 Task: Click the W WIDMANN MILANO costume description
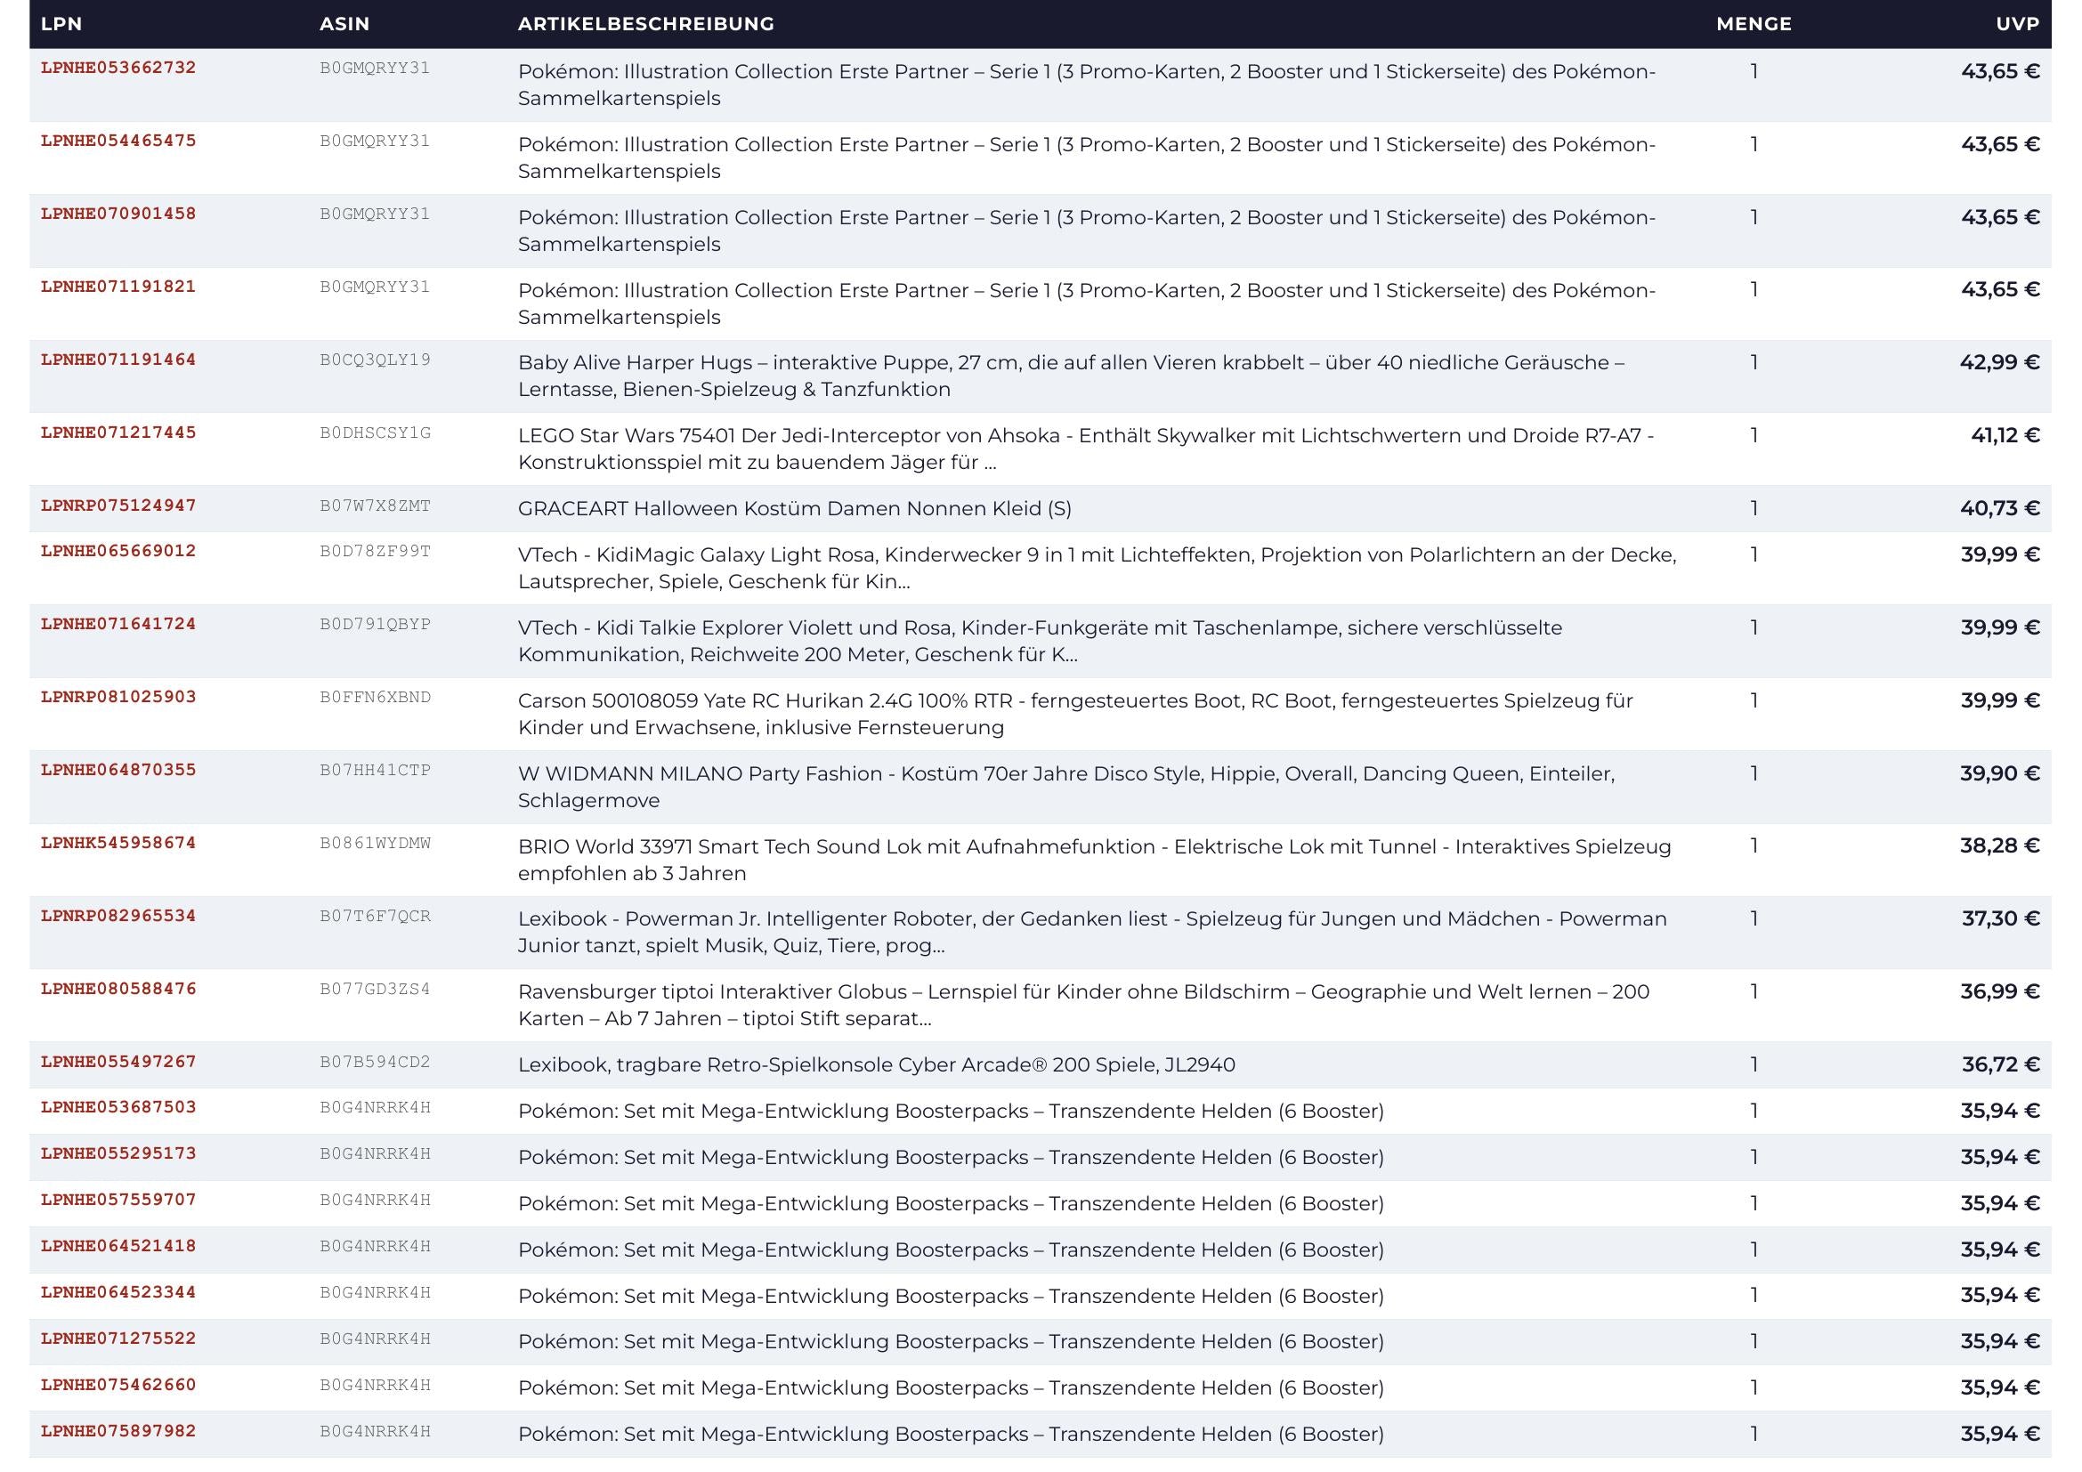click(x=1066, y=787)
